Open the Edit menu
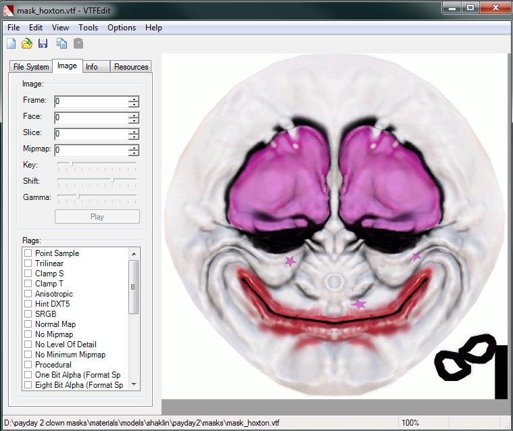The height and width of the screenshot is (431, 513). (x=36, y=28)
